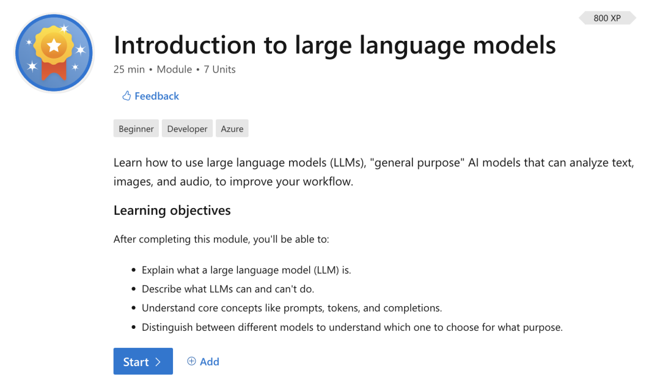Click the '7 Units' text
Image resolution: width=660 pixels, height=385 pixels.
[220, 70]
